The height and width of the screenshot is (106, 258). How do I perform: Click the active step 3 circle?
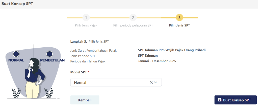point(179,18)
